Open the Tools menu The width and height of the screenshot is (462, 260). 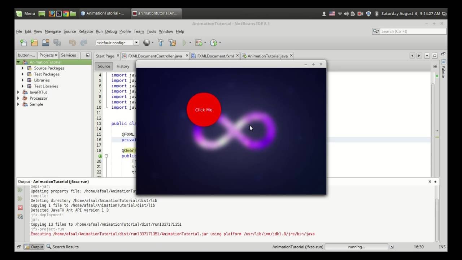pyautogui.click(x=151, y=31)
